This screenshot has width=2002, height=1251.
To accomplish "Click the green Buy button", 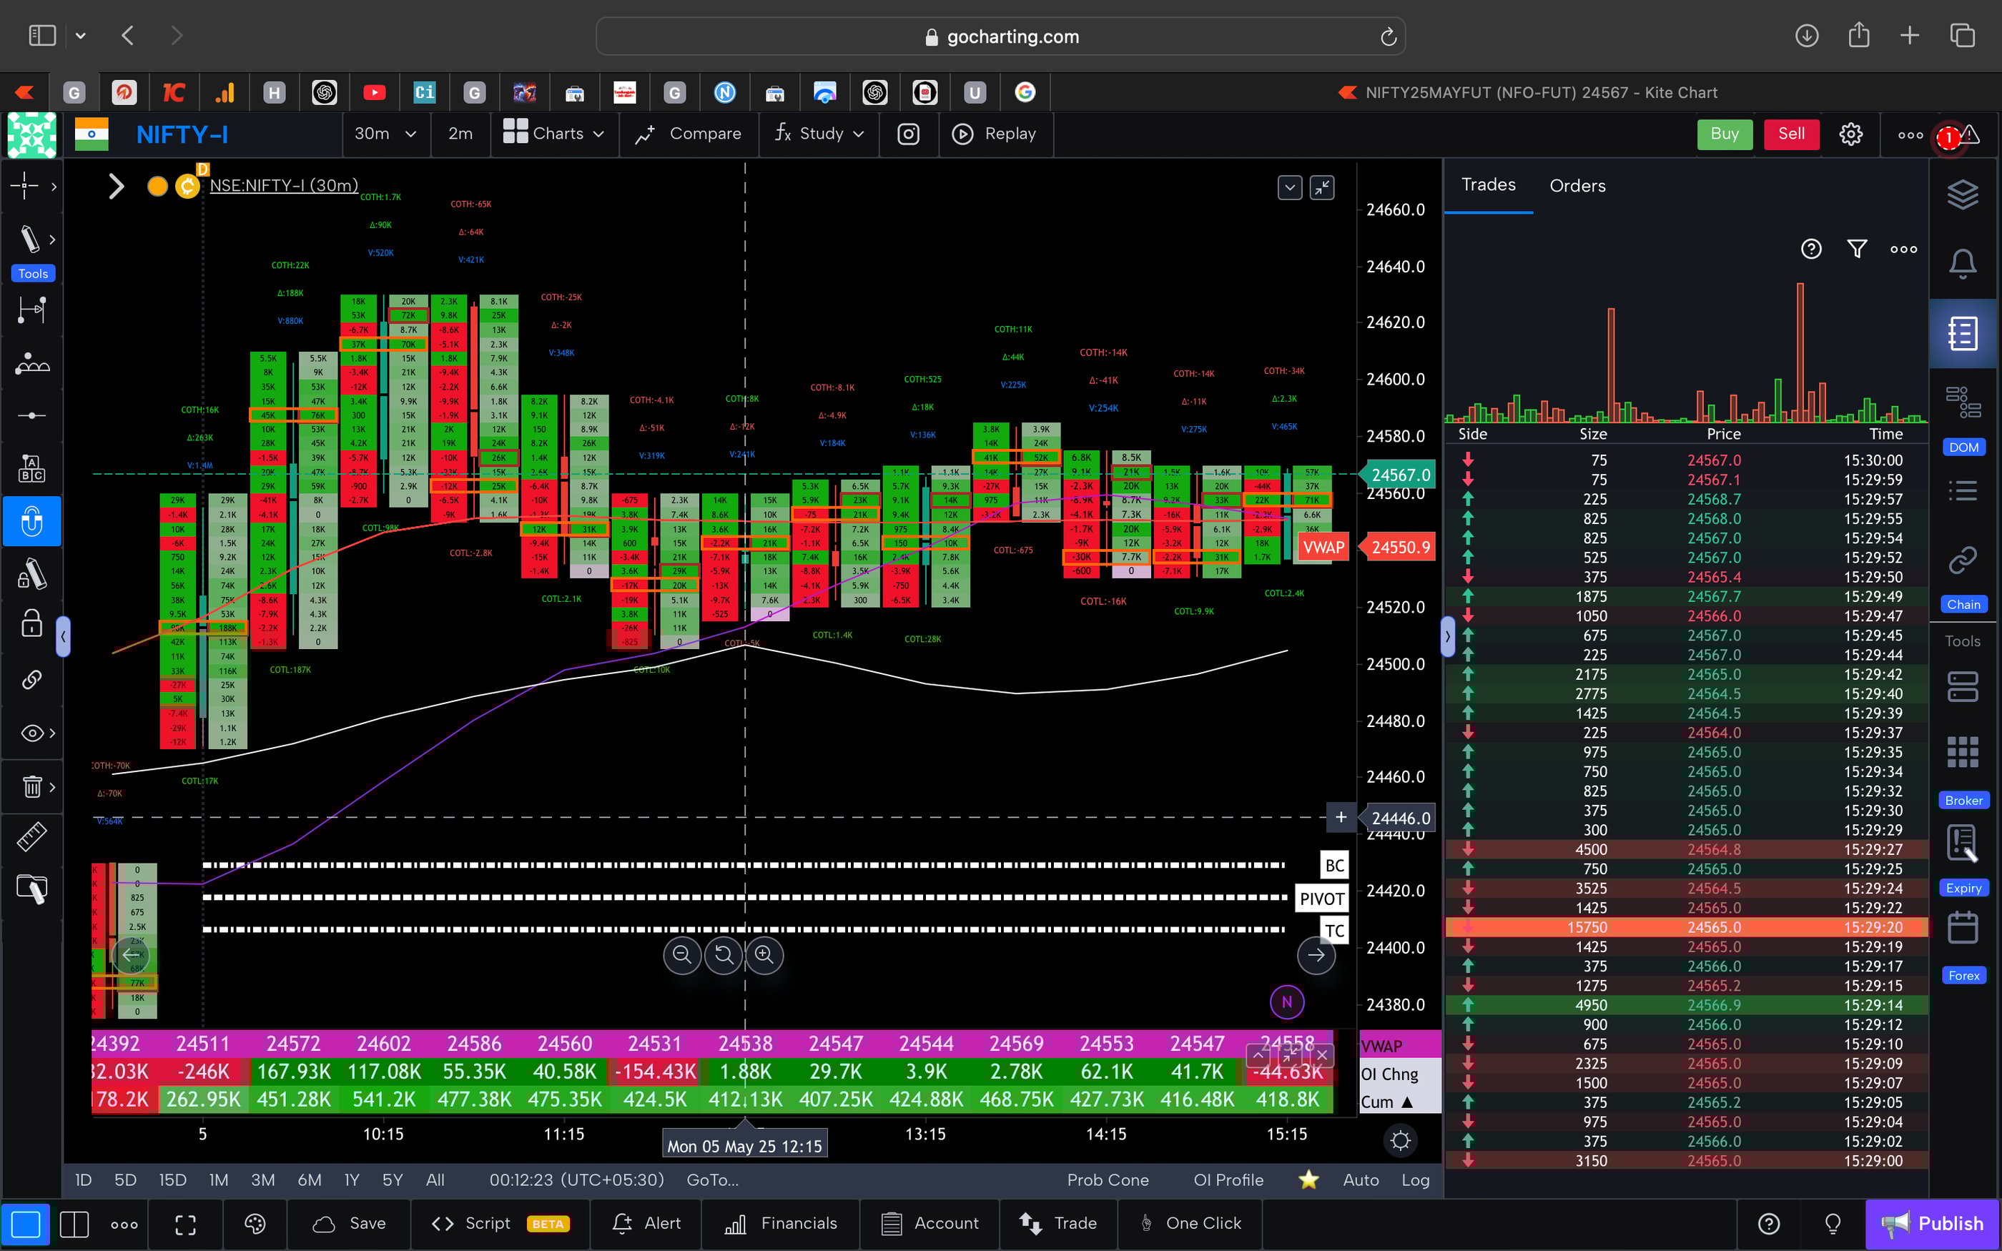I will point(1724,134).
